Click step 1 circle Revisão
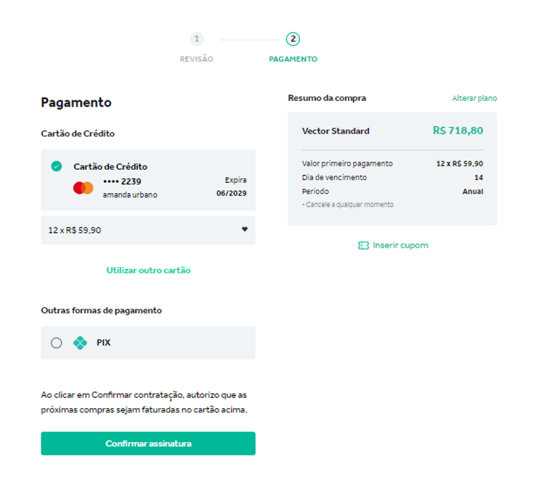The image size is (552, 504). click(x=197, y=38)
